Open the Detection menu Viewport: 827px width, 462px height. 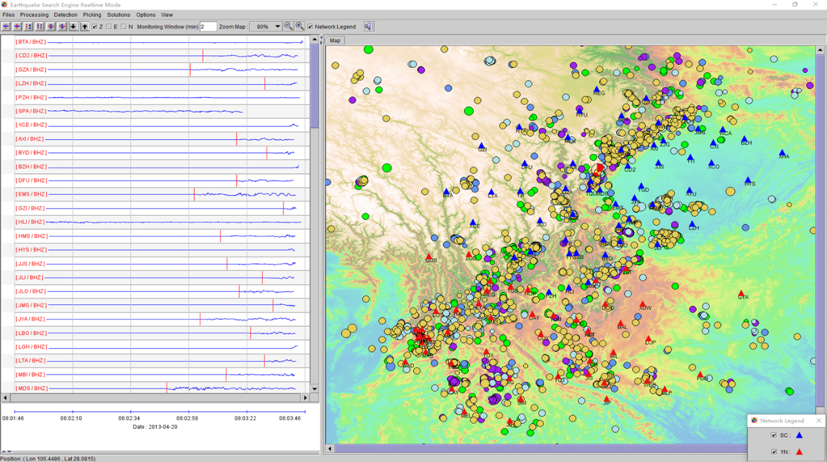click(x=65, y=14)
